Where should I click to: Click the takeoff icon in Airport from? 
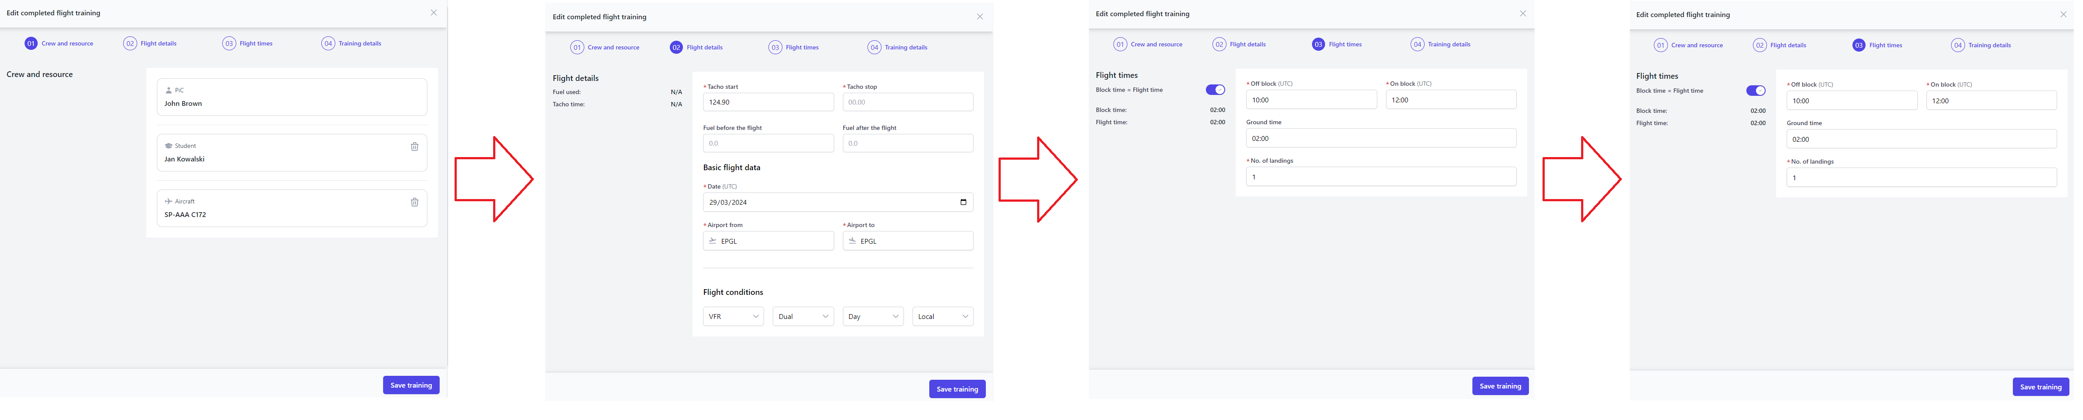click(x=712, y=241)
